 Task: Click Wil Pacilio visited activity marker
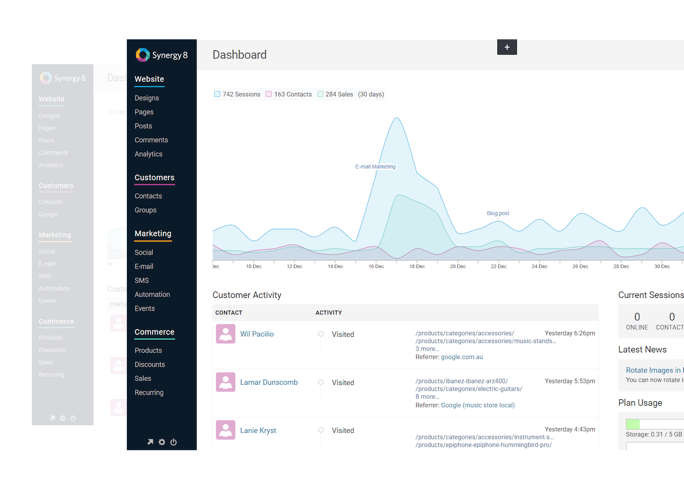click(321, 334)
